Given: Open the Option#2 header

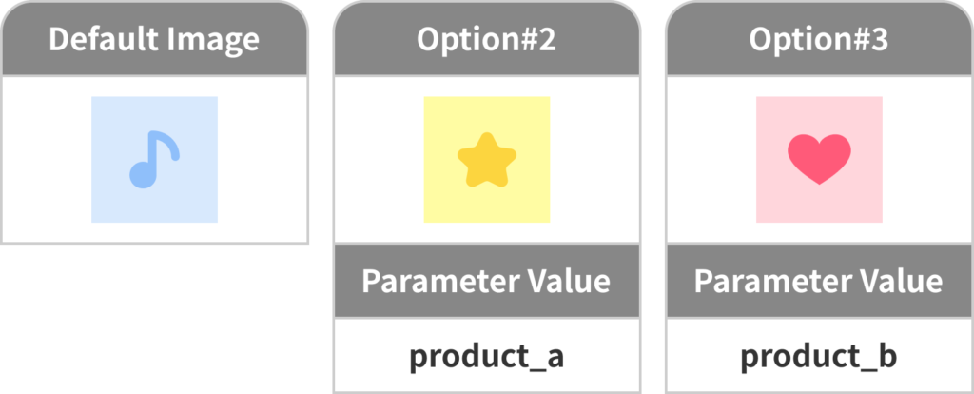Looking at the screenshot, I should tap(486, 40).
